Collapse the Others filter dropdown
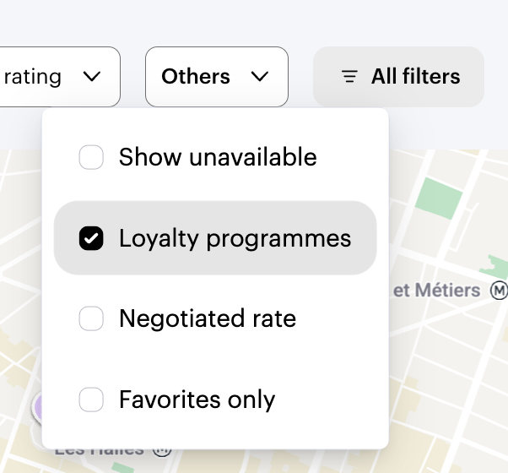Viewport: 508px width, 473px height. coord(216,77)
